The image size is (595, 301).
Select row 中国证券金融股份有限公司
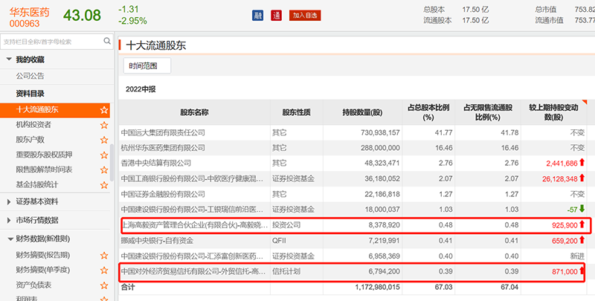coord(353,194)
